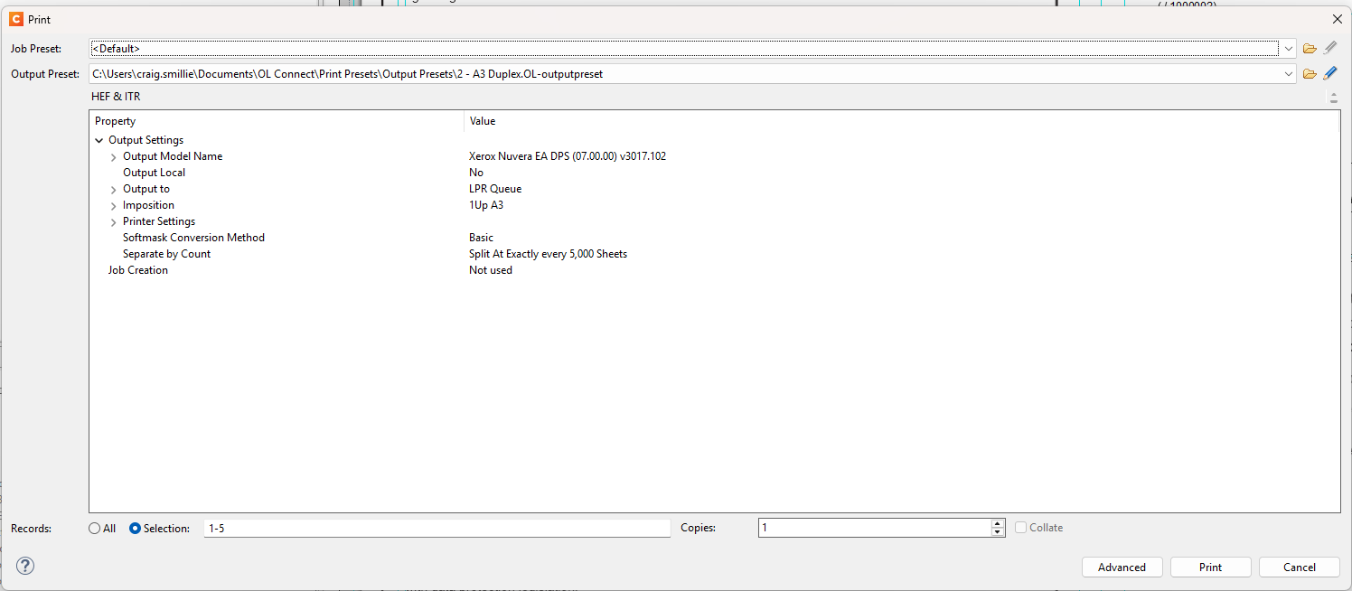The width and height of the screenshot is (1352, 591).
Task: Click the records Selection range input field
Action: pyautogui.click(x=437, y=529)
